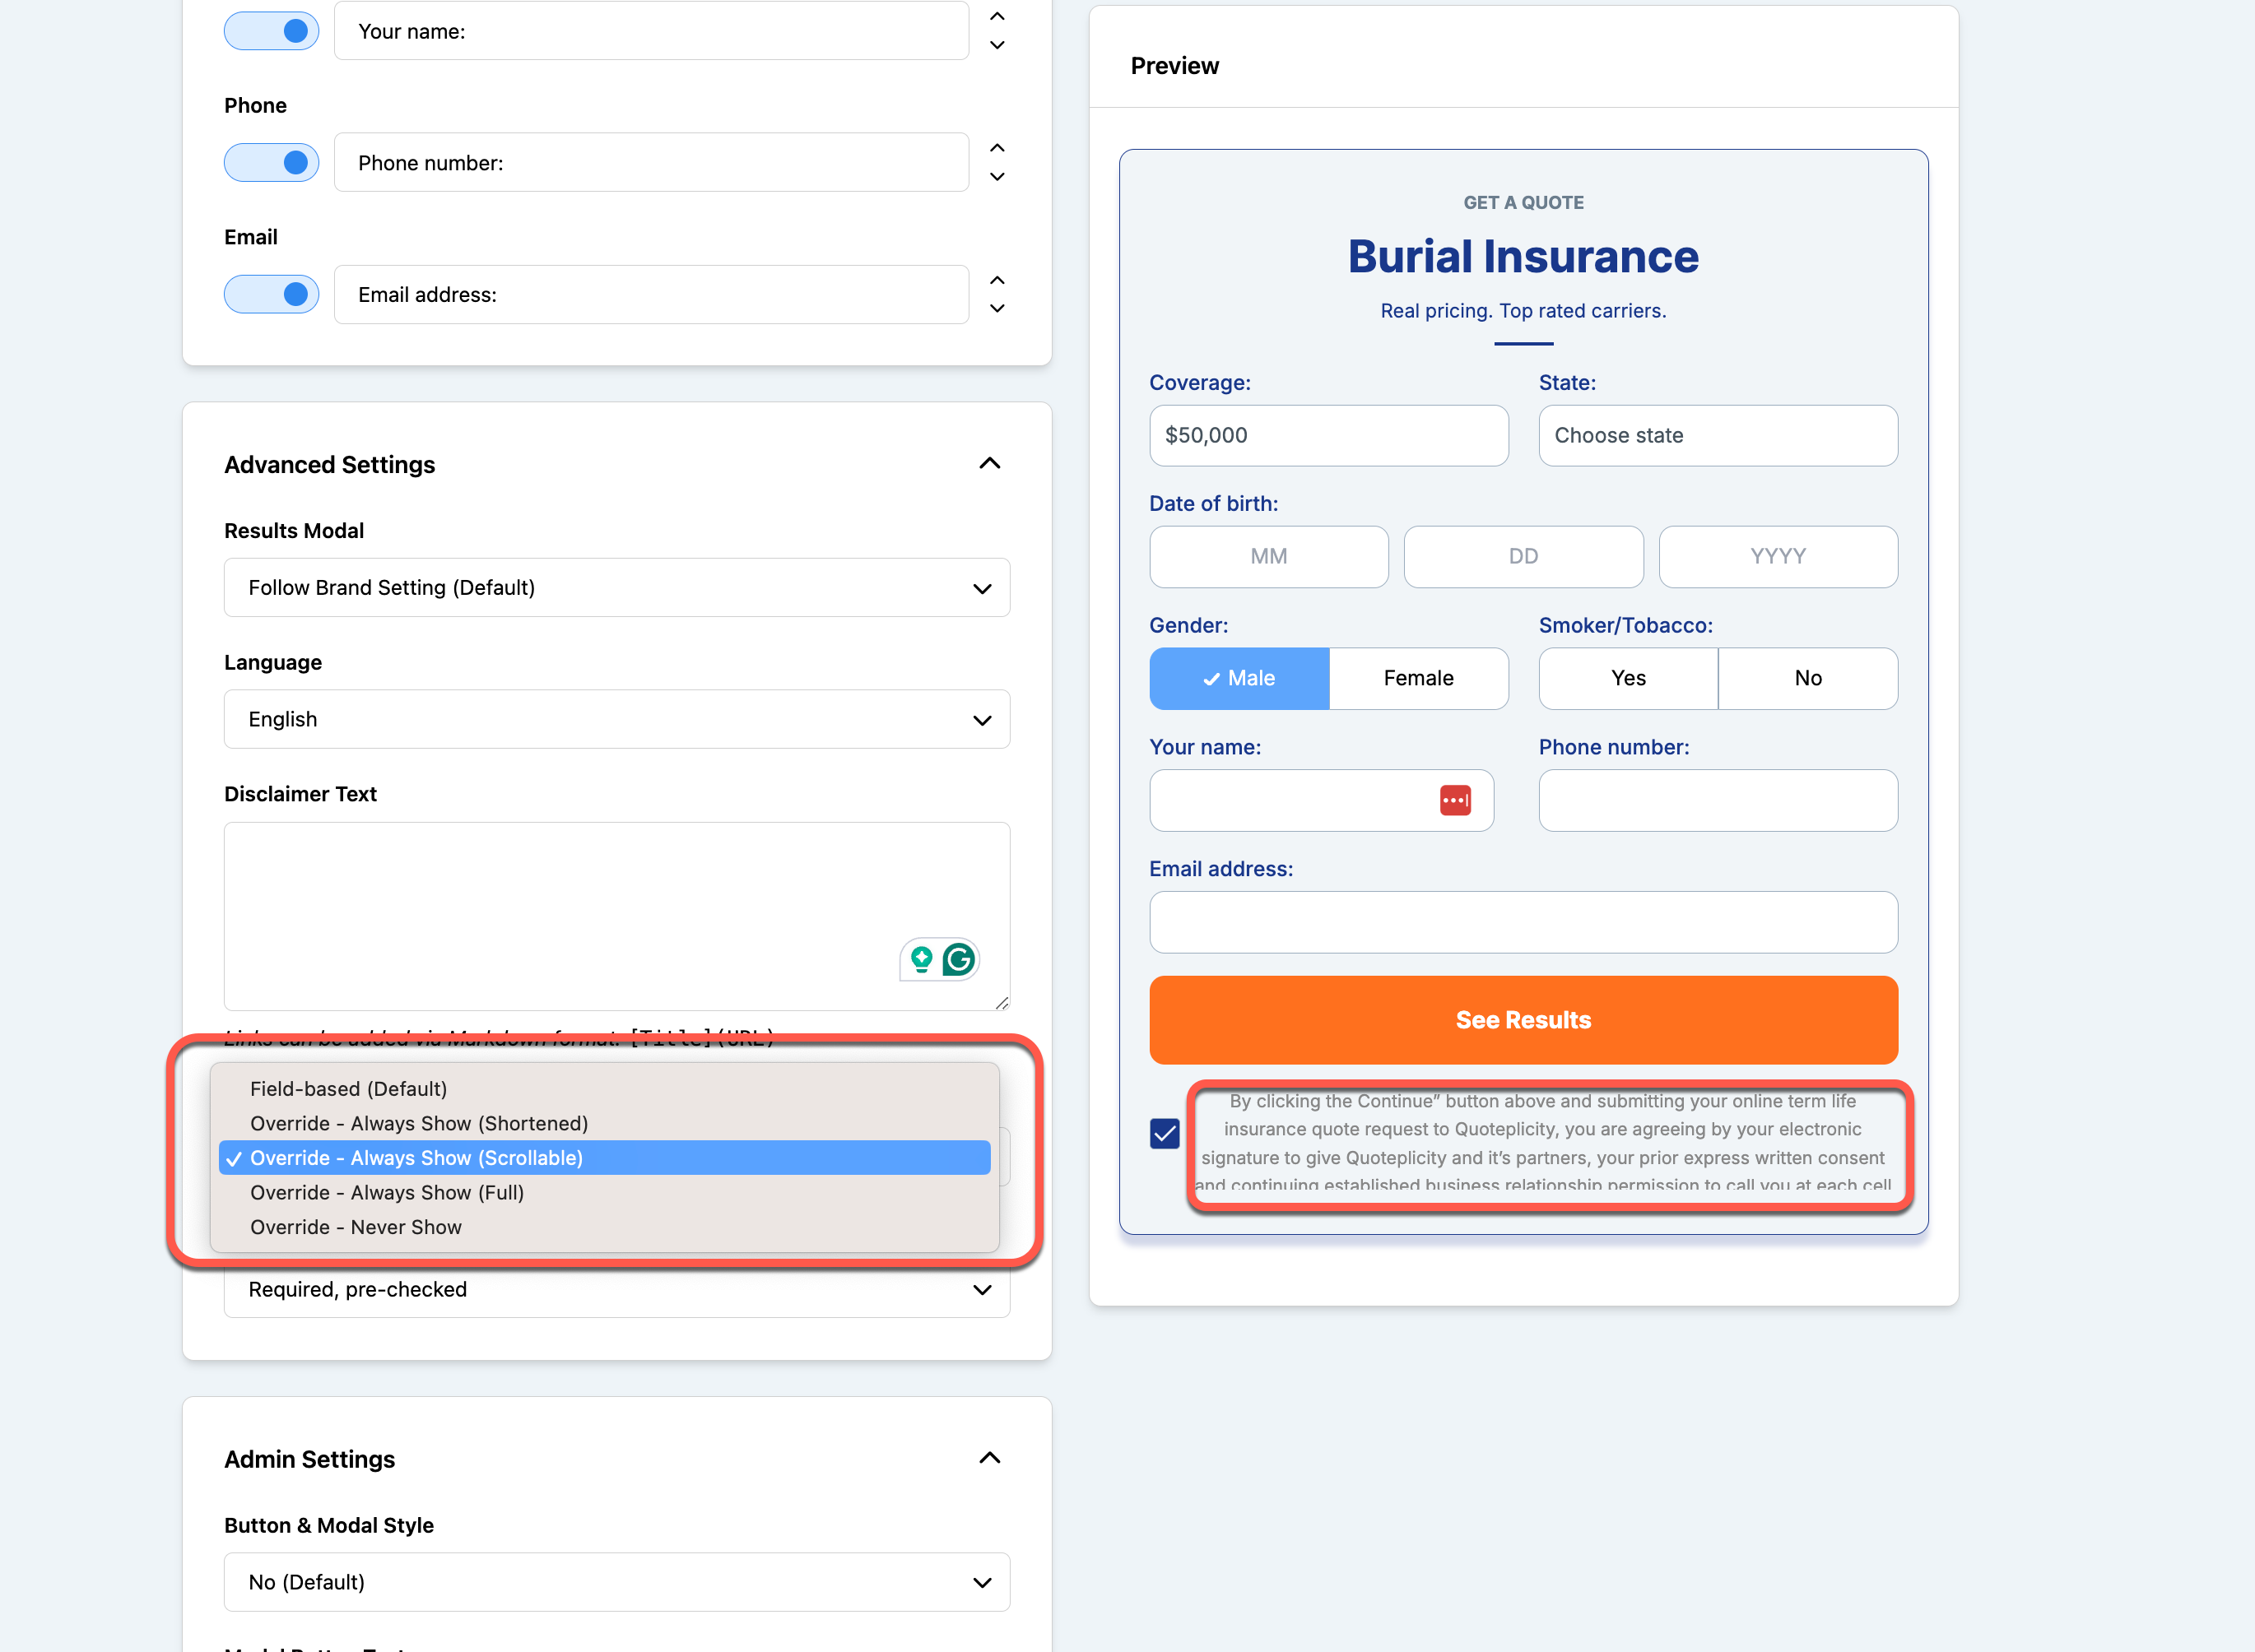Disable the Email field switch
Viewport: 2255px width, 1652px height.
tap(271, 294)
